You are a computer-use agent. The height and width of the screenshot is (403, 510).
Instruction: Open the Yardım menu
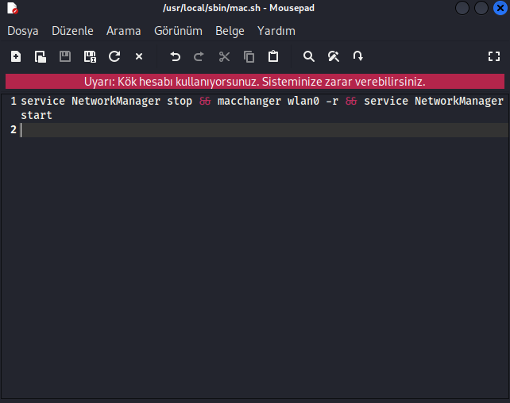coord(276,31)
